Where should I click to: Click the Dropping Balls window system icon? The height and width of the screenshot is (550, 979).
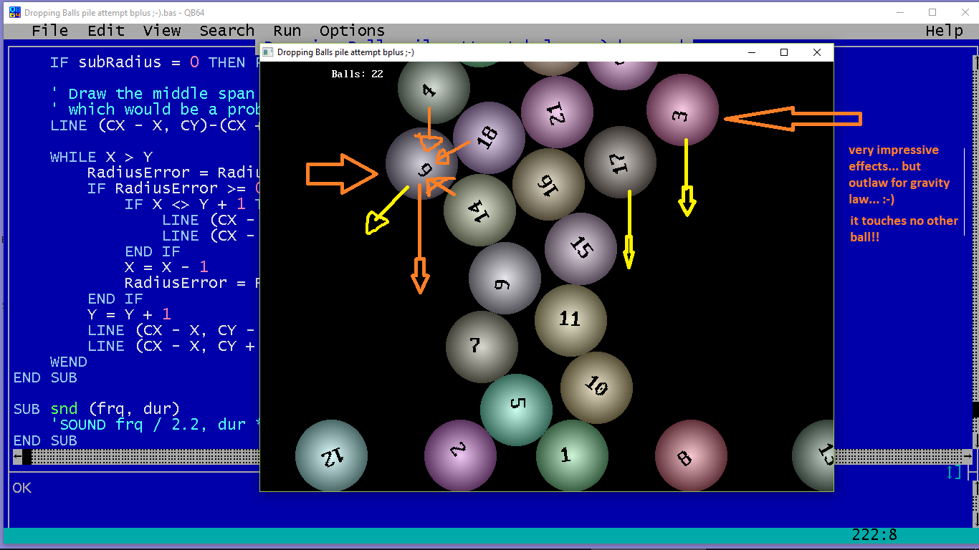click(x=268, y=52)
